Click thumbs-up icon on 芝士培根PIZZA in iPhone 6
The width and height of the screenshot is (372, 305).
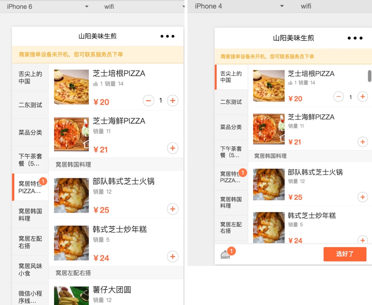tap(95, 83)
